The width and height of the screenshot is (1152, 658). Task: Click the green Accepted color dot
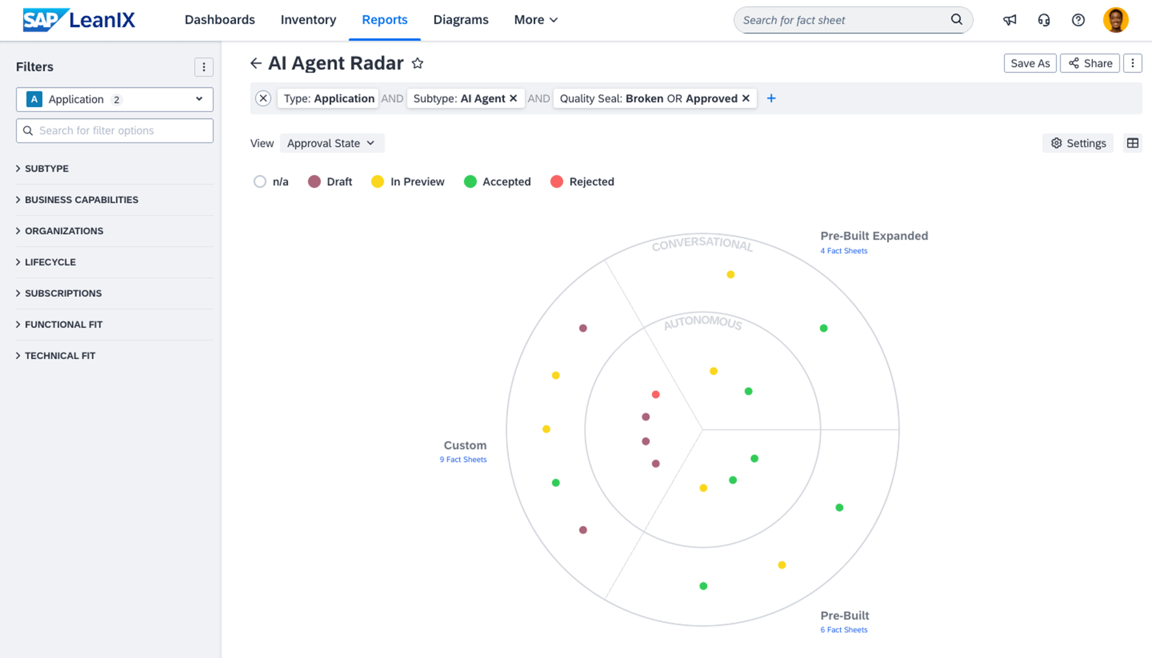coord(471,181)
